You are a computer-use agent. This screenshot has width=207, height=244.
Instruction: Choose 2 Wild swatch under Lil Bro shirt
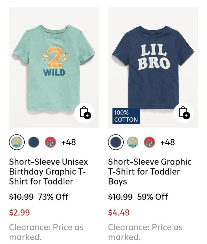133,142
